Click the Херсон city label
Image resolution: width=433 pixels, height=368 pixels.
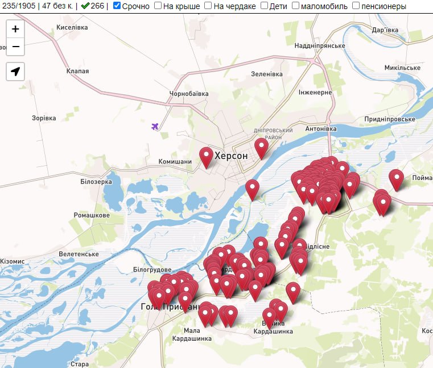231,156
